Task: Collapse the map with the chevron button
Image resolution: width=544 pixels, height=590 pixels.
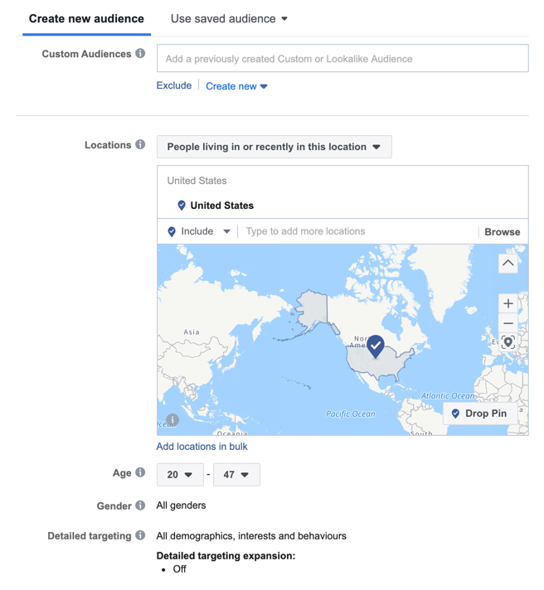Action: (508, 264)
